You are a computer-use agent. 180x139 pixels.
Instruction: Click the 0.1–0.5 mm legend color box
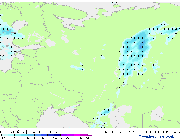5,135
